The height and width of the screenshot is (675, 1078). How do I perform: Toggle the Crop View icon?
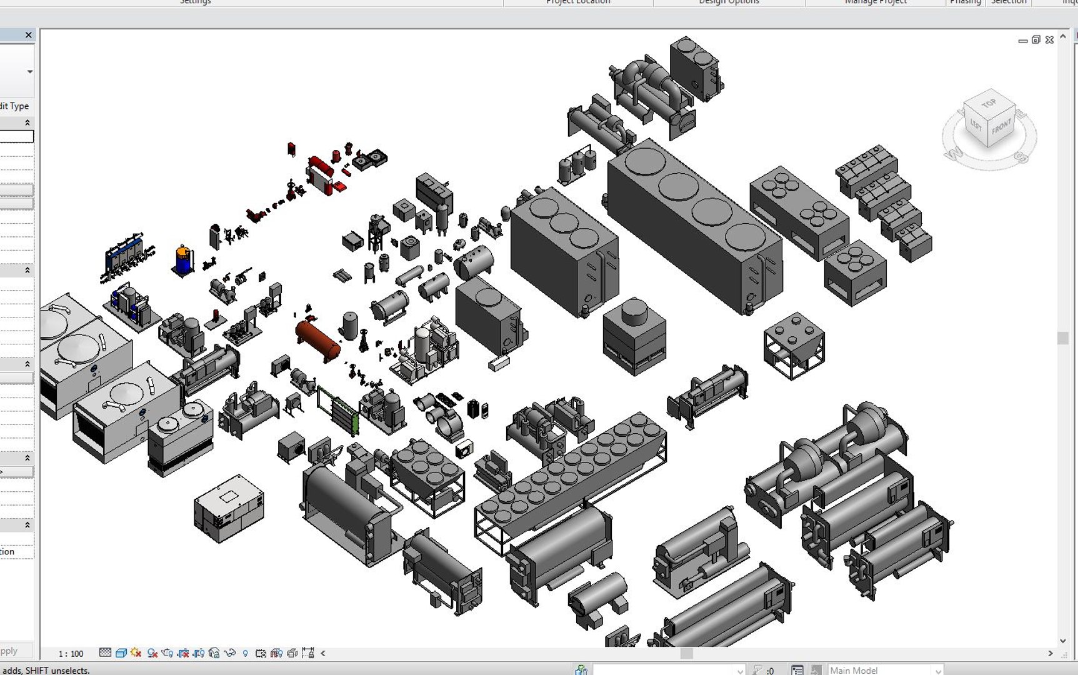[183, 653]
